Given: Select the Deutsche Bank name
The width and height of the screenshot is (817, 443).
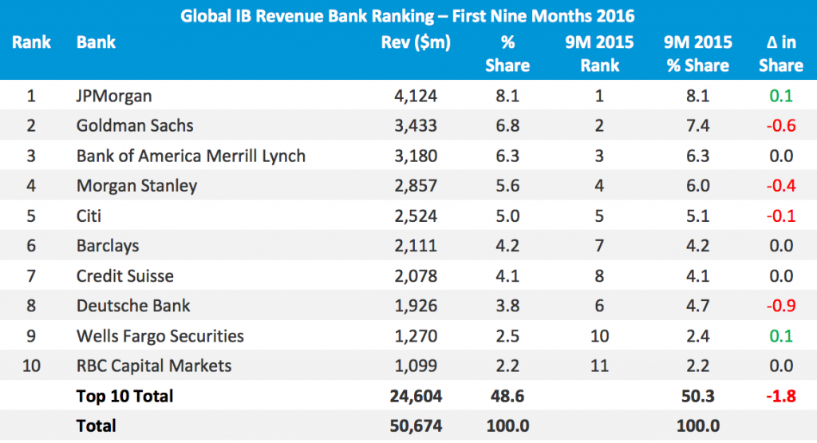Looking at the screenshot, I should (133, 306).
